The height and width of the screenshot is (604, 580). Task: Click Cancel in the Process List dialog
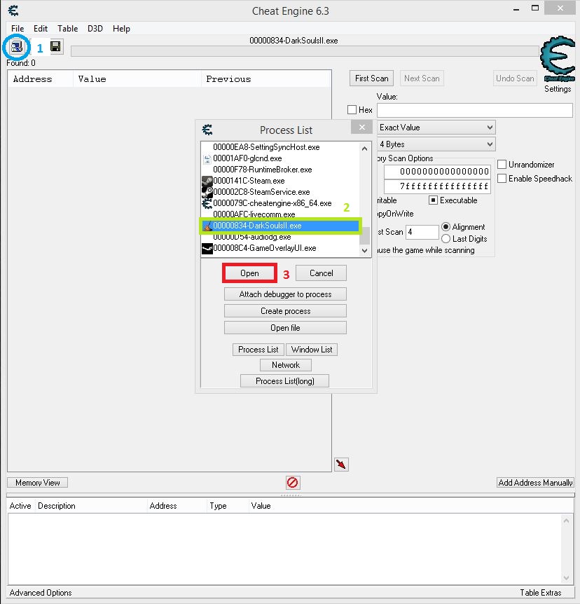(322, 273)
